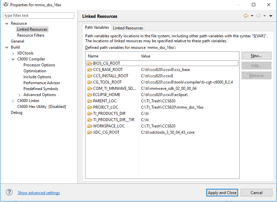Click the New... button
Screen dimensions: 277x202
pos(256,56)
